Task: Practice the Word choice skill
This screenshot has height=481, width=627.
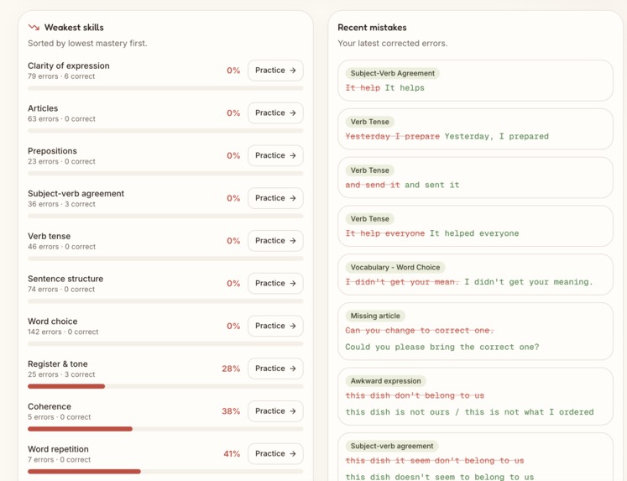Action: pos(275,326)
